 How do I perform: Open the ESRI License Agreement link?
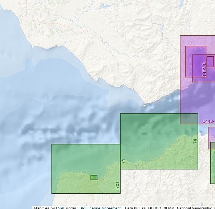[x=99, y=208]
